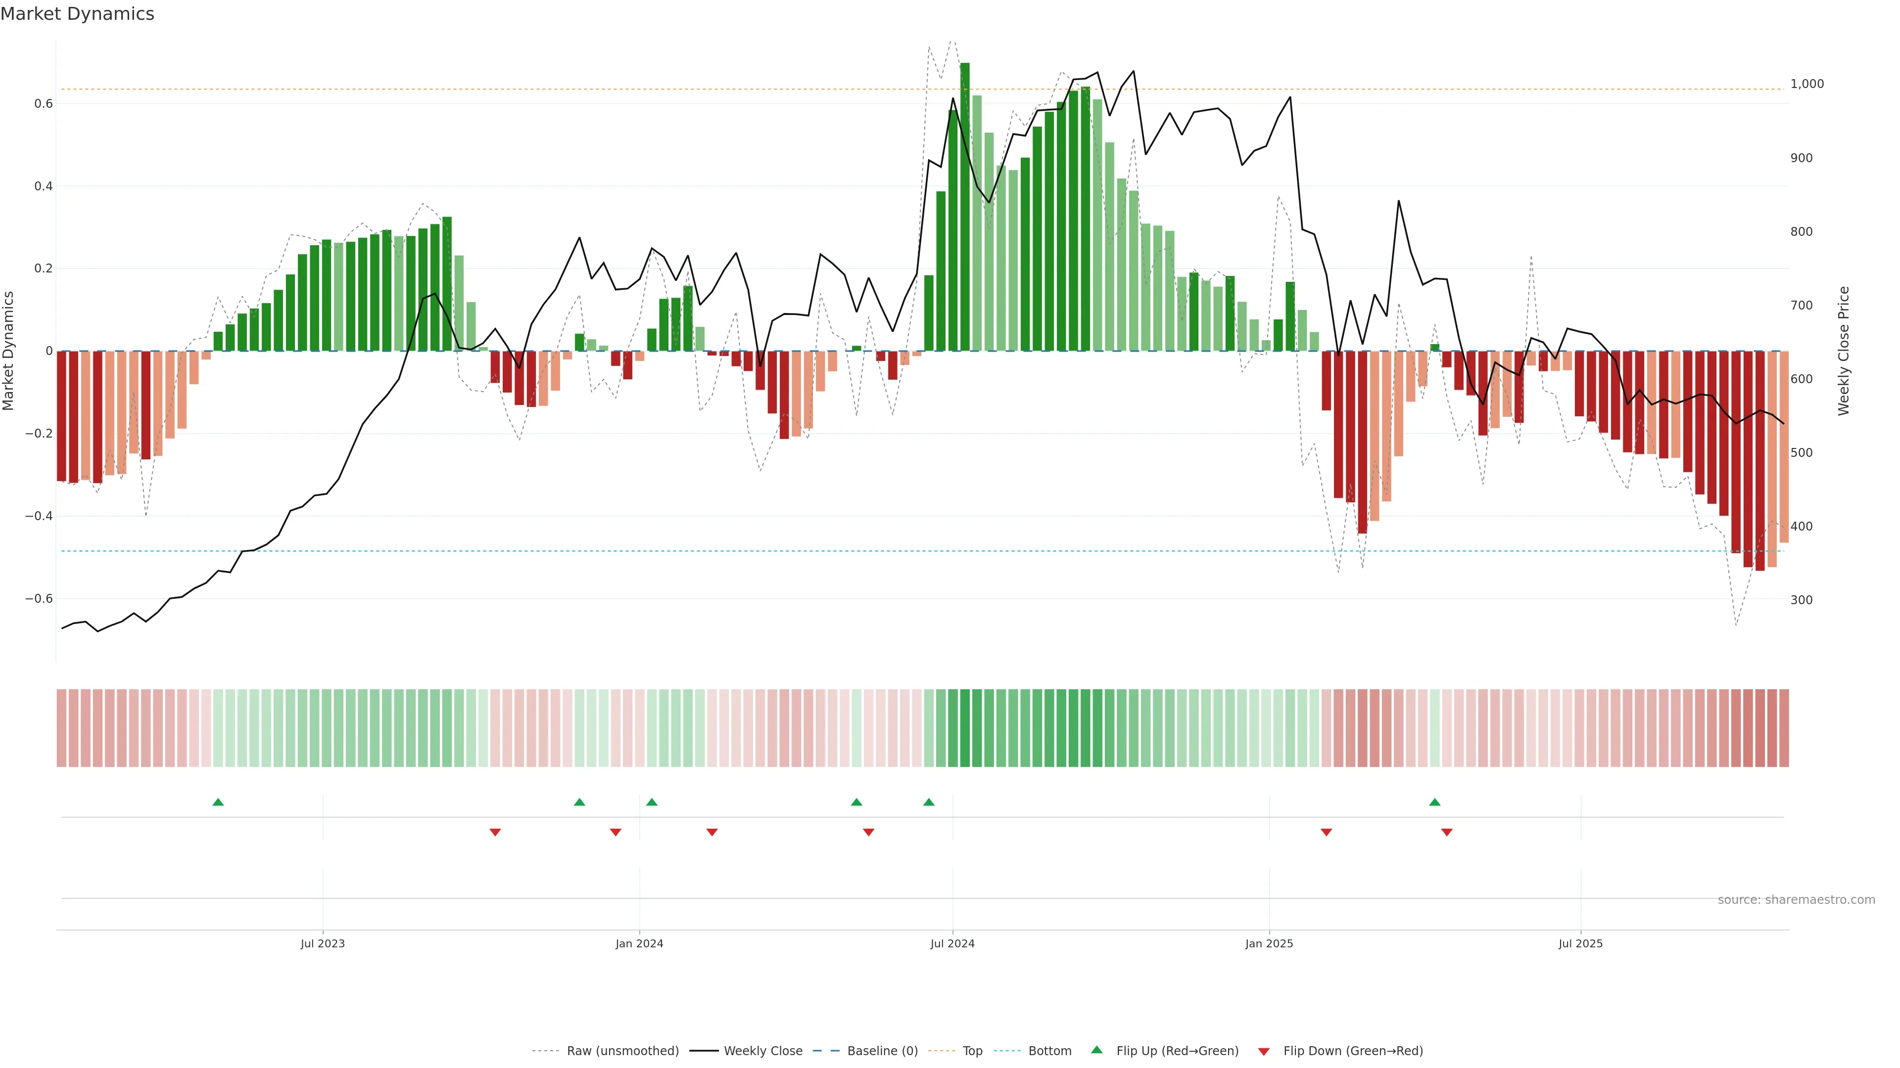
Task: Click the Flip Down legend red triangle
Action: pos(1264,1052)
